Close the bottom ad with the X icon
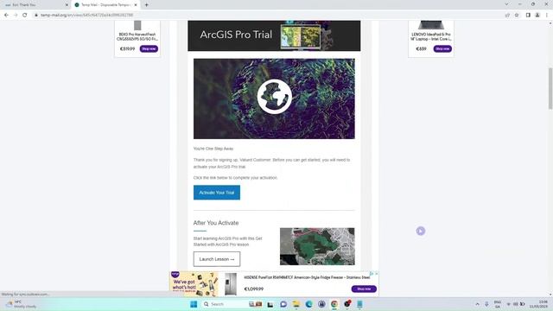Viewport: 553px width, 311px height. (x=377, y=273)
